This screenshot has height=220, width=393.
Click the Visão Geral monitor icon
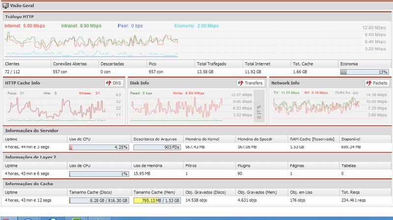point(5,5)
